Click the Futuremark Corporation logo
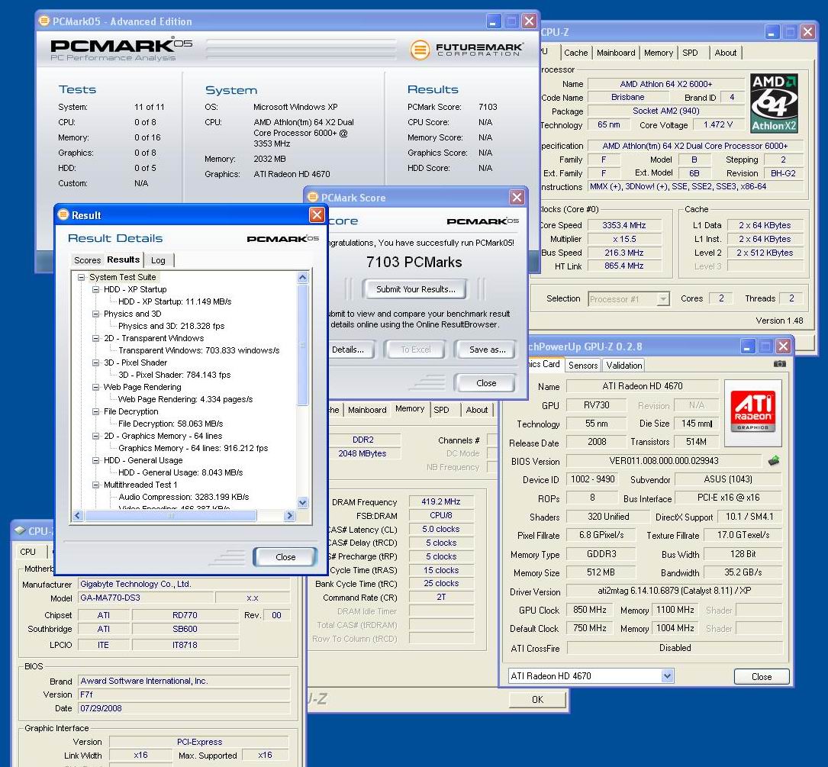 [467, 50]
